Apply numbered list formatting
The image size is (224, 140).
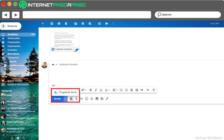point(121,90)
